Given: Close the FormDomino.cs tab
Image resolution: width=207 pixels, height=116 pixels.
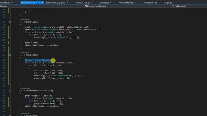Looking at the screenshot, I should tap(42, 3).
